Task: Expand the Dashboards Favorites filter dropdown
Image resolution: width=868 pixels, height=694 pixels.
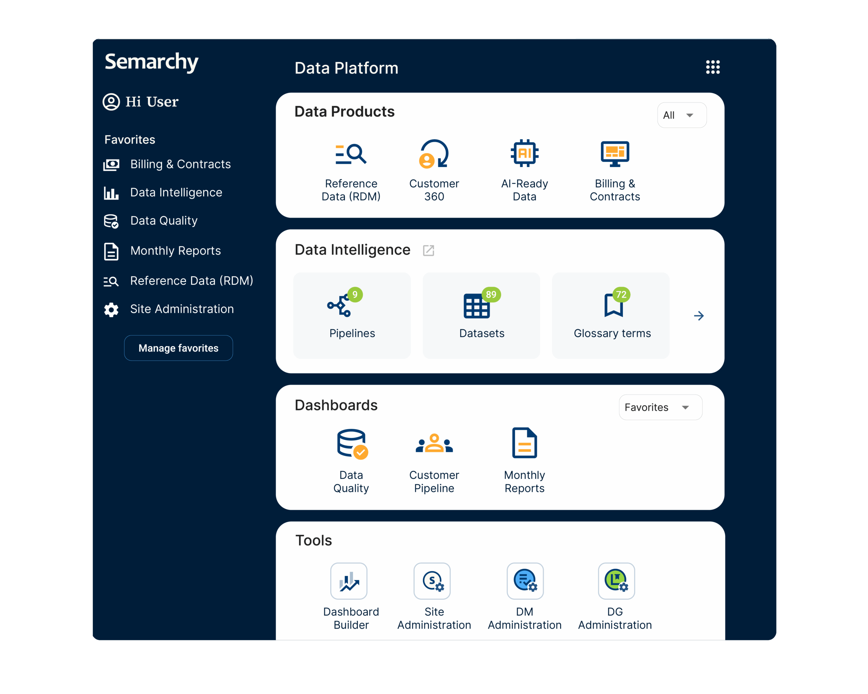Action: 660,407
